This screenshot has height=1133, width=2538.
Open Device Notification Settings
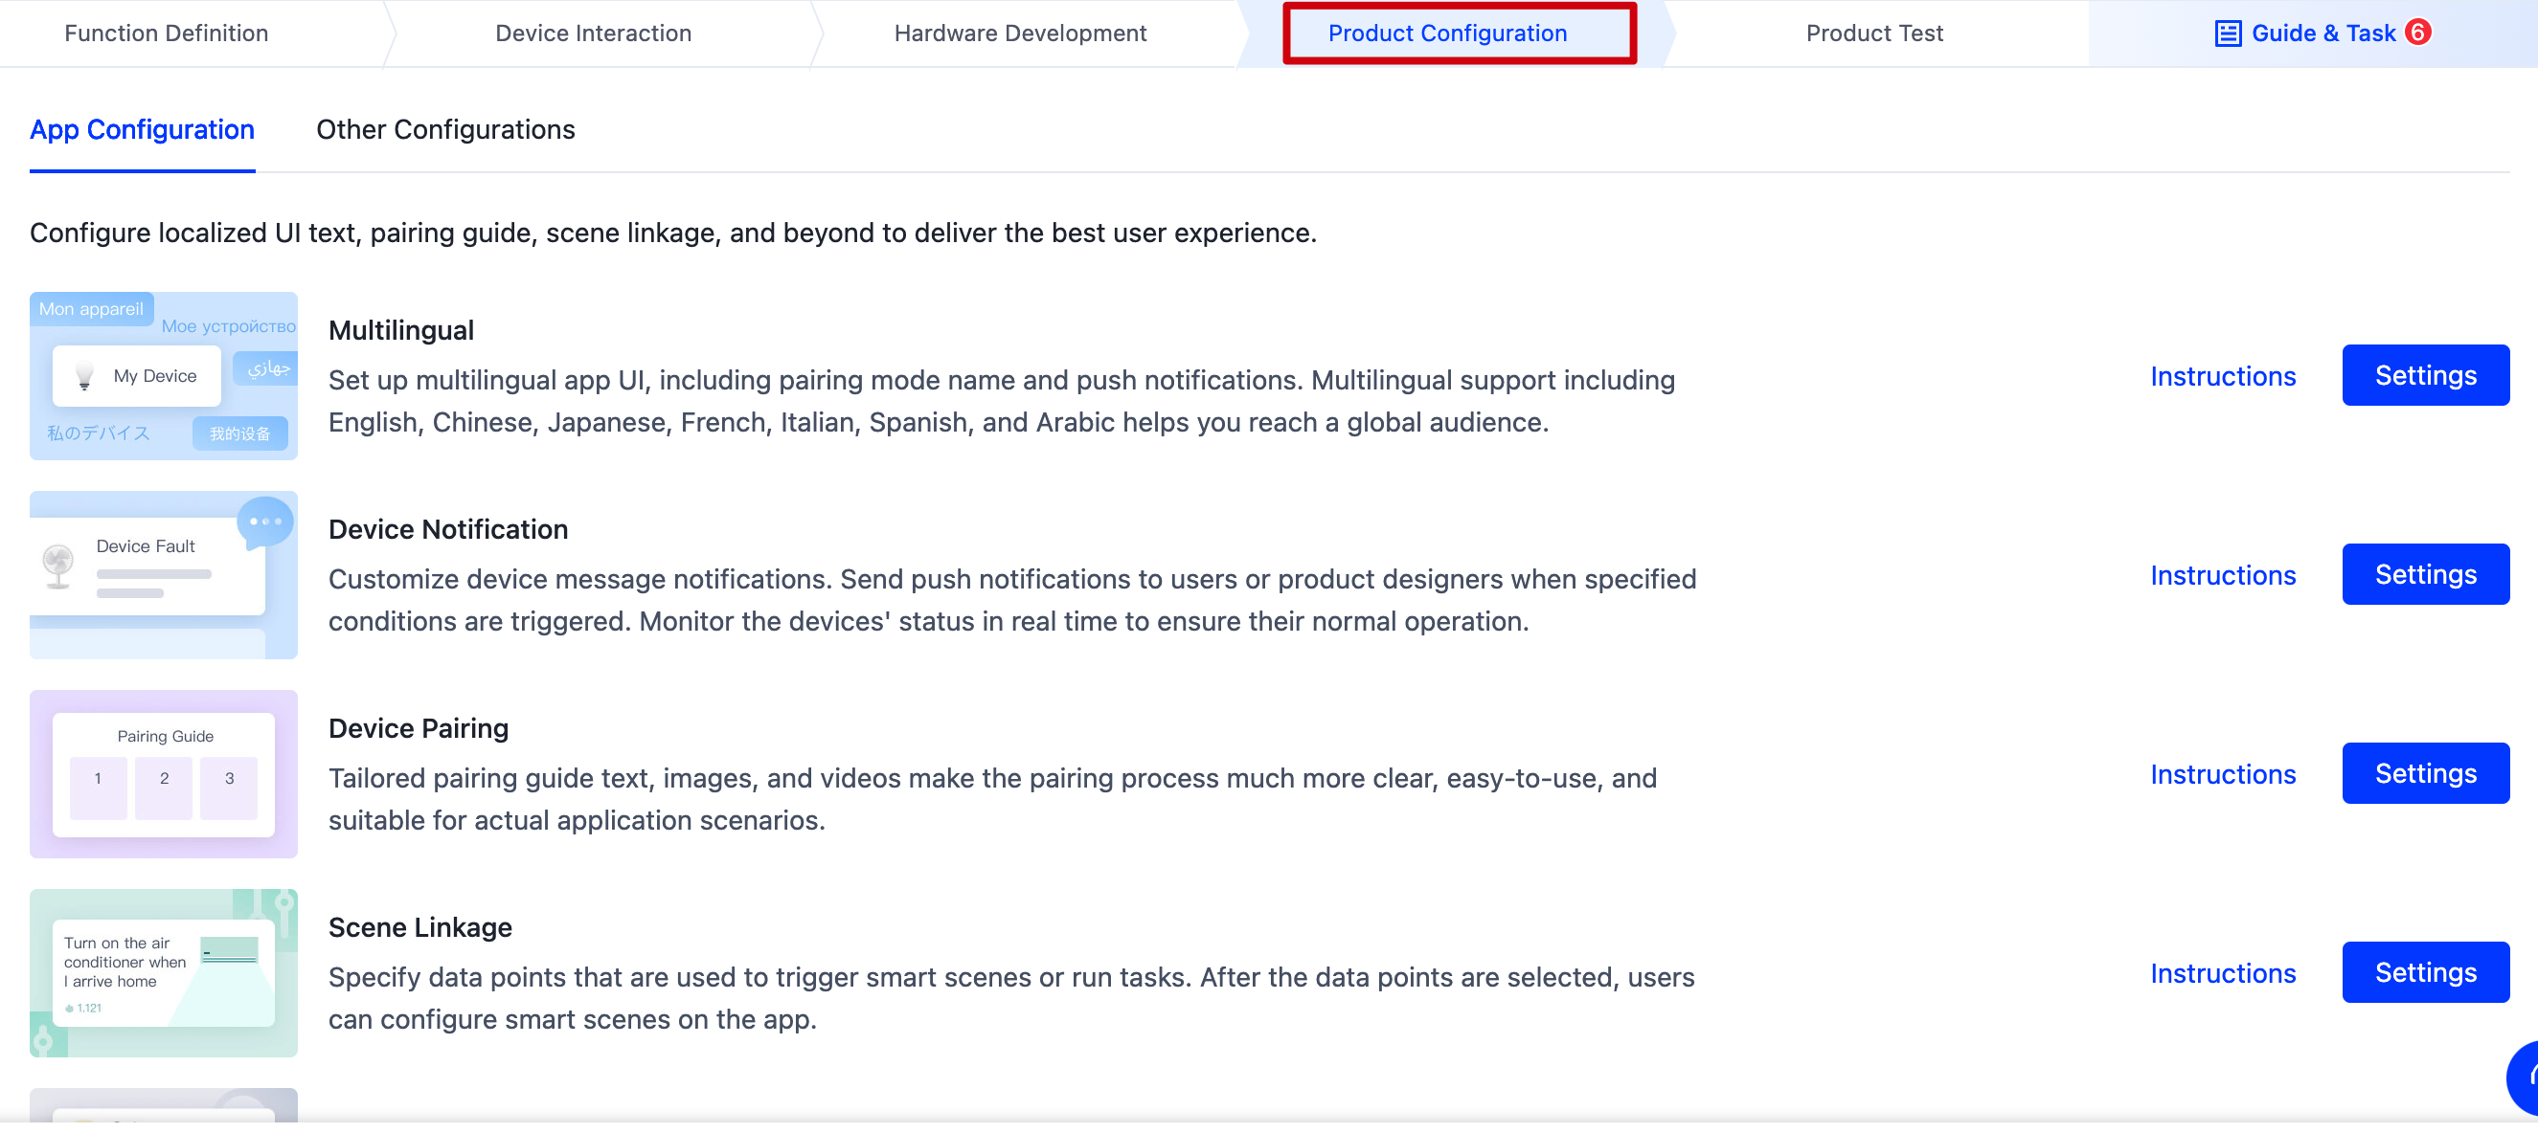click(x=2425, y=574)
